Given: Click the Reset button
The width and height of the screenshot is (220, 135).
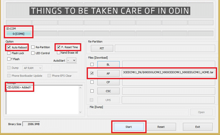Looking at the screenshot, I should pos(161,127).
